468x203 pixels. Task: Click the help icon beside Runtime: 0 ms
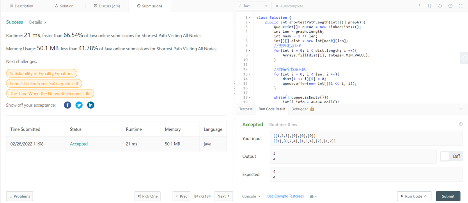pos(461,124)
